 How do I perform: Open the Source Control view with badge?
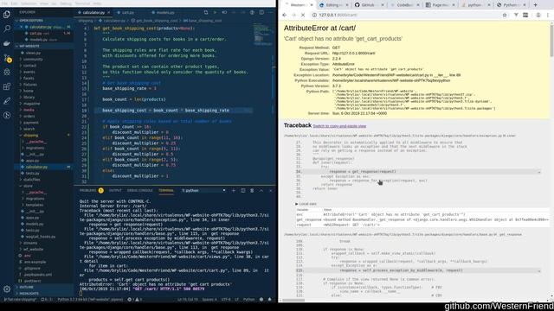pos(7,58)
